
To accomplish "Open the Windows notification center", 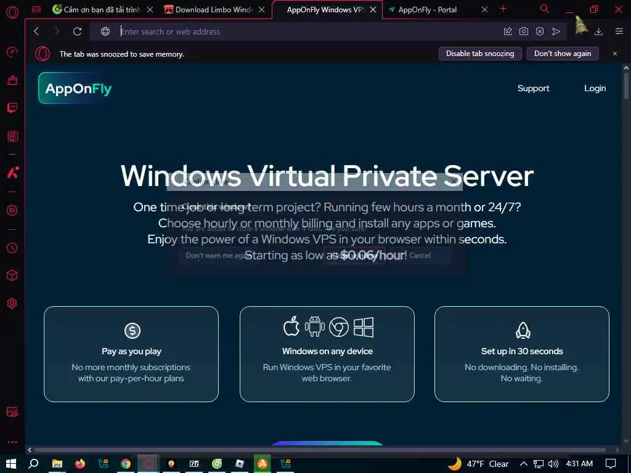I will (x=611, y=464).
